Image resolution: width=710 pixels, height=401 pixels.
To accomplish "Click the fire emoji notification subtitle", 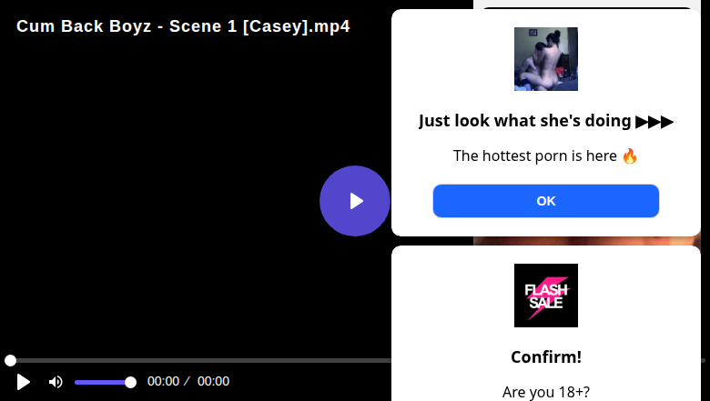I will [545, 156].
